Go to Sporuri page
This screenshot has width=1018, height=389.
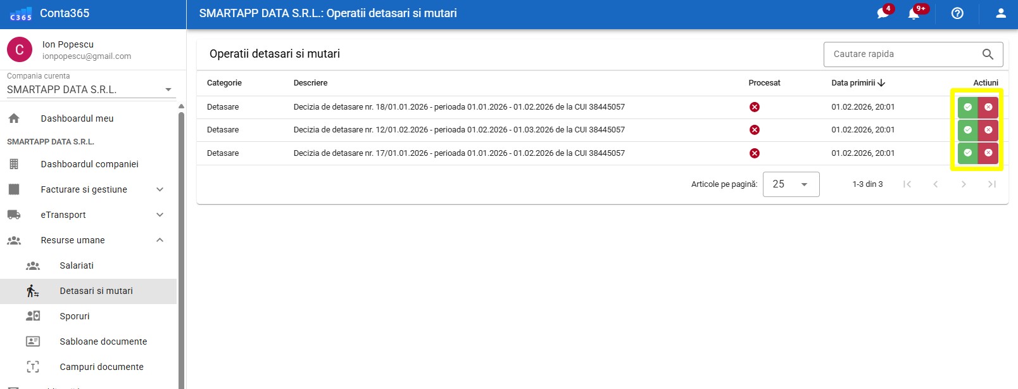75,316
